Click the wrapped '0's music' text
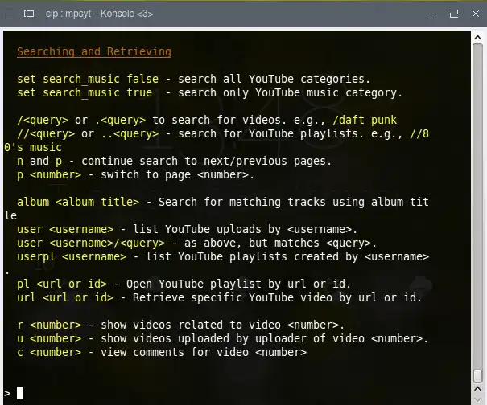487x405 pixels. 33,147
